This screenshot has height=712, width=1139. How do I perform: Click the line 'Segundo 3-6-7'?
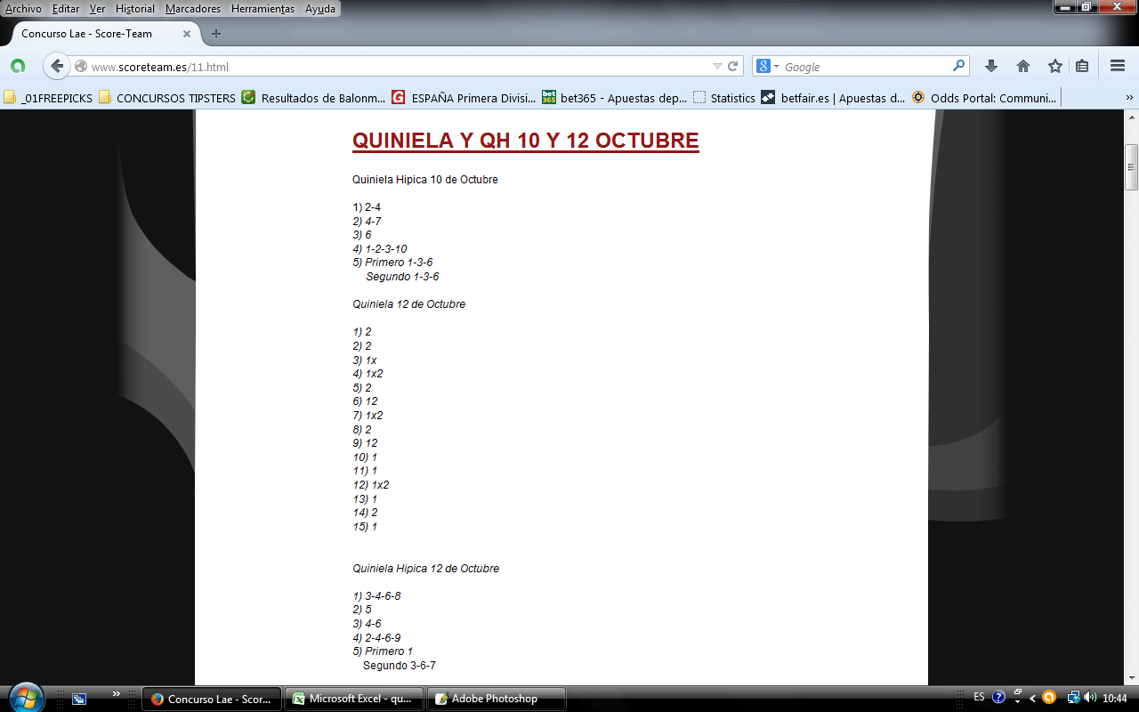400,666
